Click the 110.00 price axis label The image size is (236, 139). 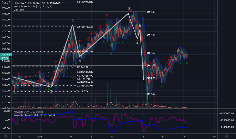pyautogui.click(x=6, y=103)
